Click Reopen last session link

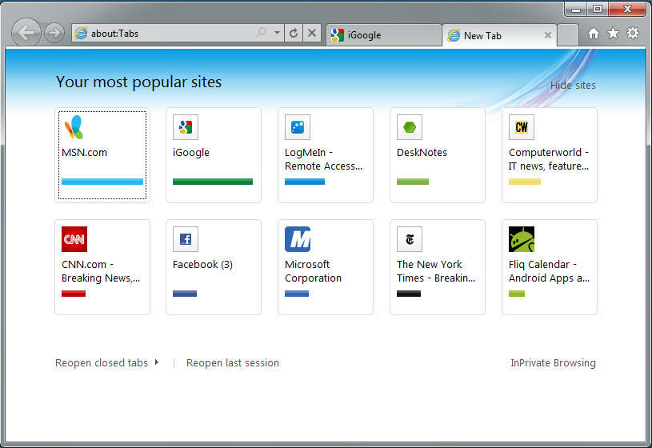tap(233, 363)
